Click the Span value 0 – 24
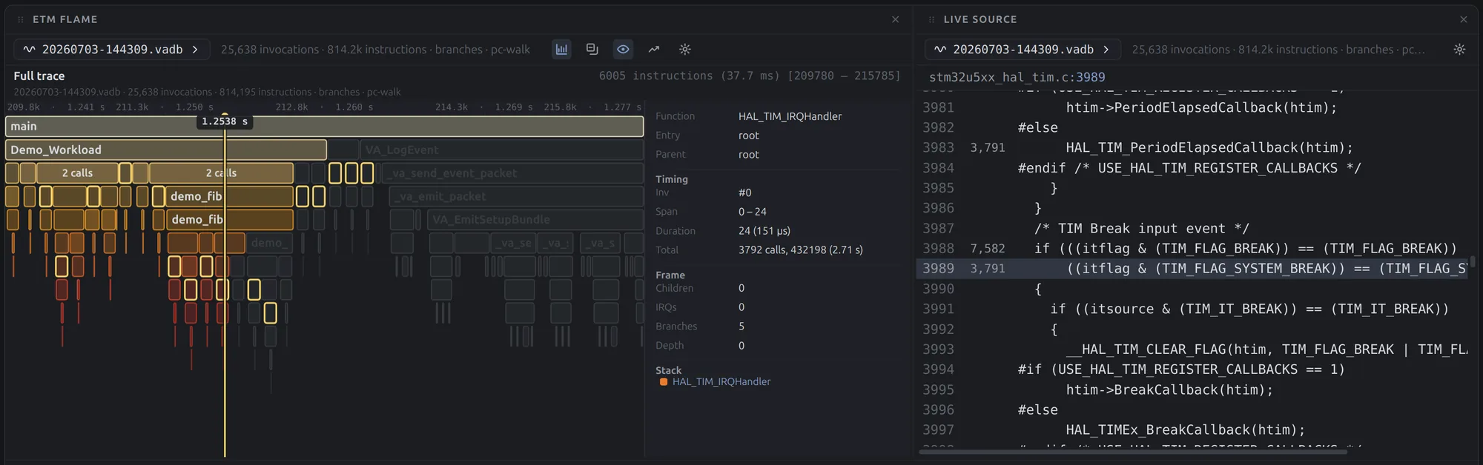Screen dimensions: 1483x465 (753, 212)
